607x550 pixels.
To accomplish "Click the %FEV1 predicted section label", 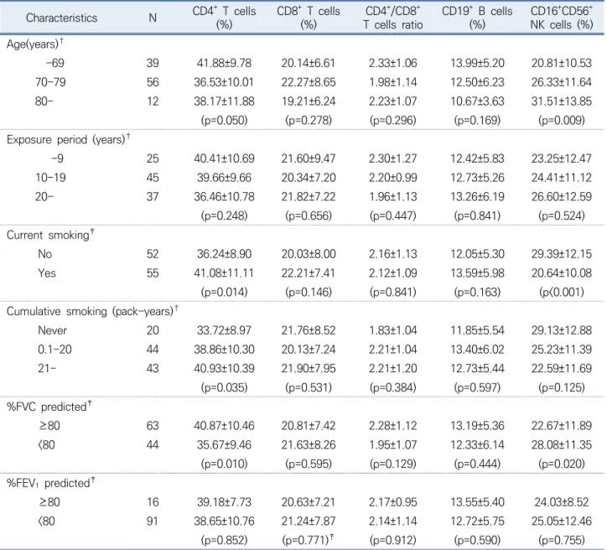I will (50, 483).
